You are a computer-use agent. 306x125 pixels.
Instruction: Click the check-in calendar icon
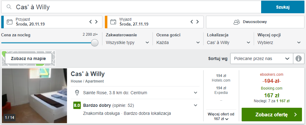(10, 22)
